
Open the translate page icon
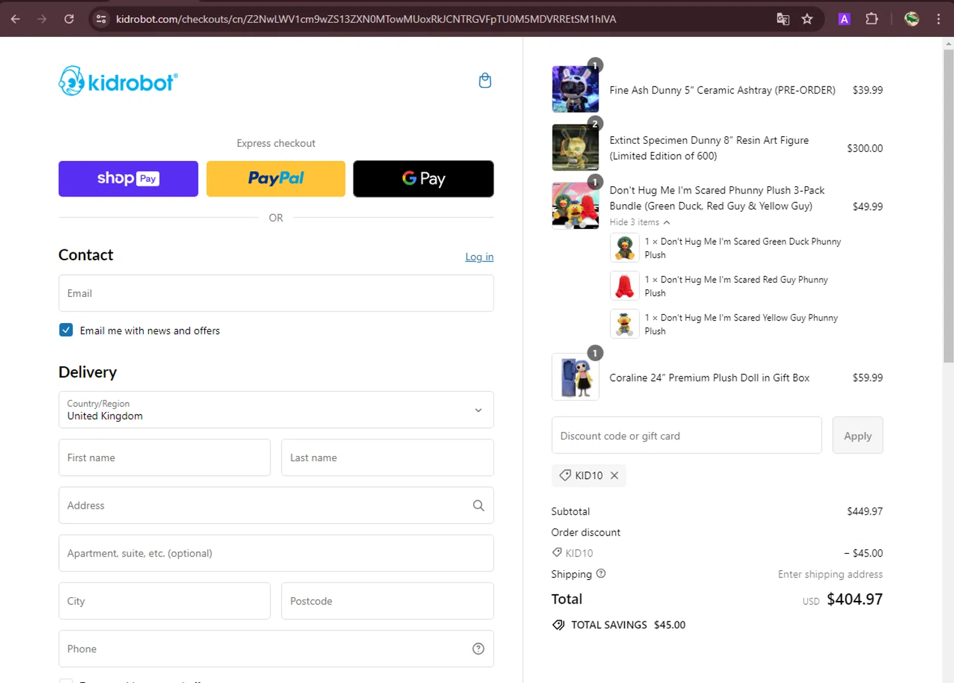783,19
